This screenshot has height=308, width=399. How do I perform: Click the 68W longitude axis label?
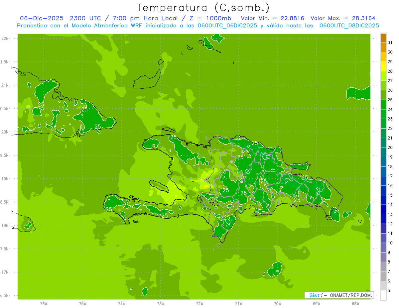355,303
